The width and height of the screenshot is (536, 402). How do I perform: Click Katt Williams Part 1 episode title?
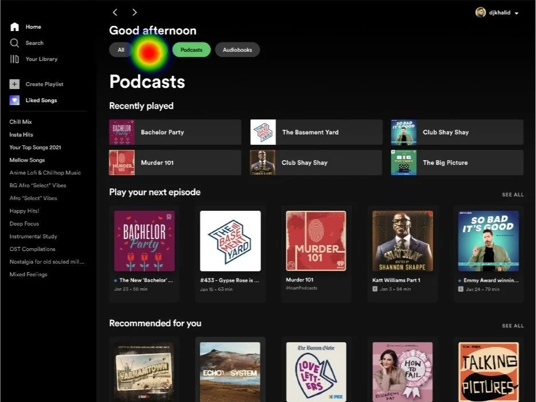[x=396, y=280]
